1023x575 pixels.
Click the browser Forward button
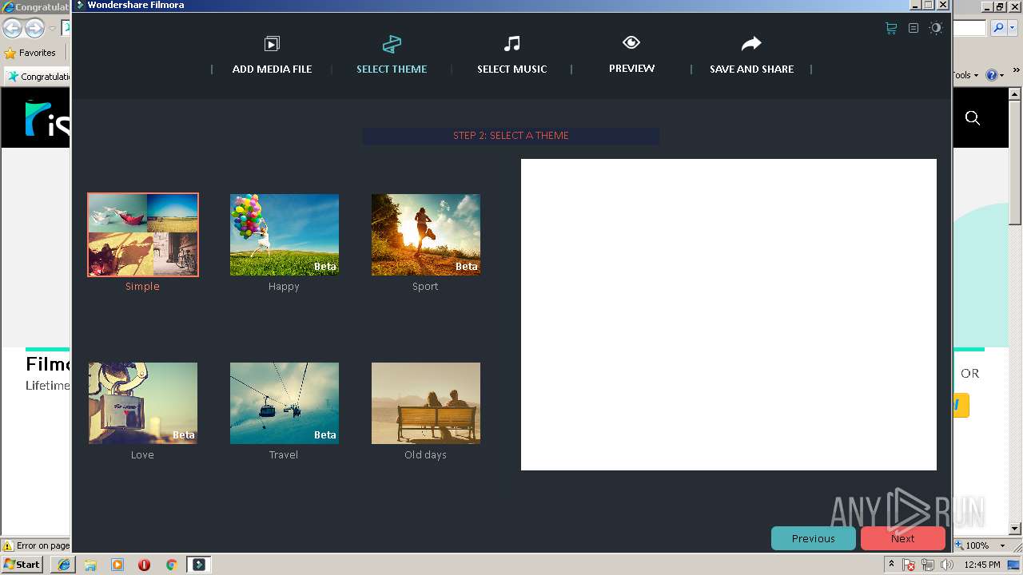34,29
